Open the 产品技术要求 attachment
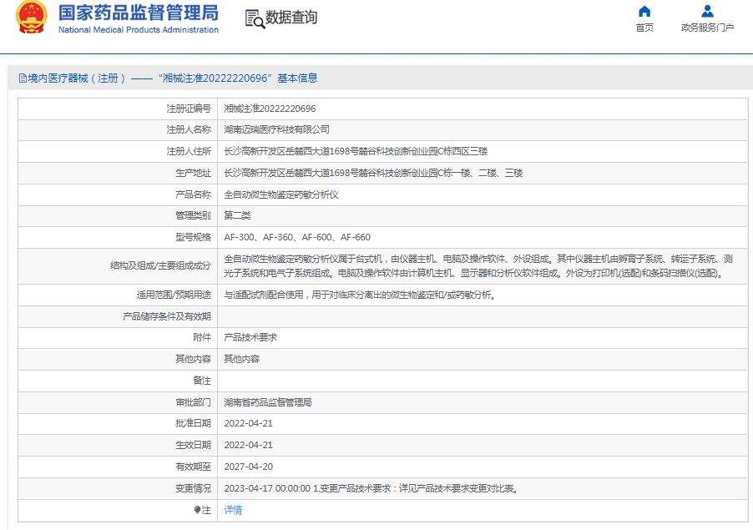The height and width of the screenshot is (530, 753). (x=250, y=337)
